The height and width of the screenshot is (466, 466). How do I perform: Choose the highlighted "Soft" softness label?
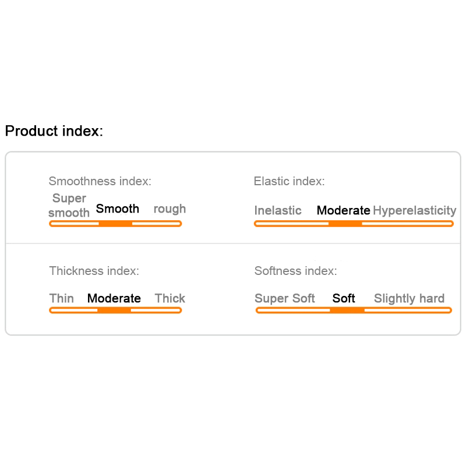344,298
